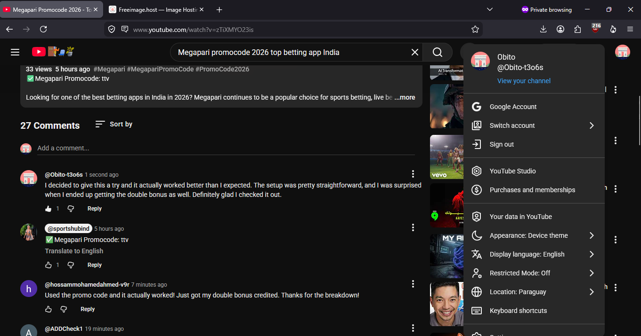This screenshot has width=641, height=336.
Task: Open the YouTube hamburger guide menu
Action: (x=15, y=52)
